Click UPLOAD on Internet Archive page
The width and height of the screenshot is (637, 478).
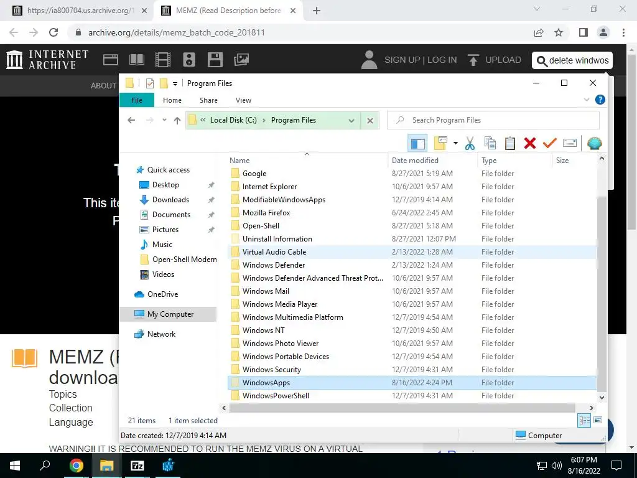coord(495,60)
